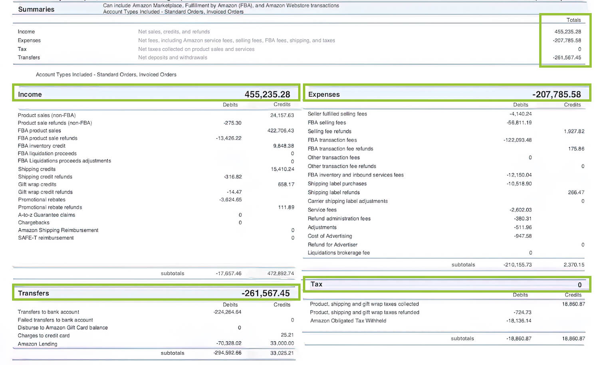Click the A-to-z Guarantee claims label

point(46,215)
